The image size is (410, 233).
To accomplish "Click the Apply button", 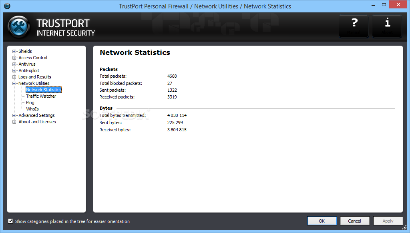I will (388, 221).
